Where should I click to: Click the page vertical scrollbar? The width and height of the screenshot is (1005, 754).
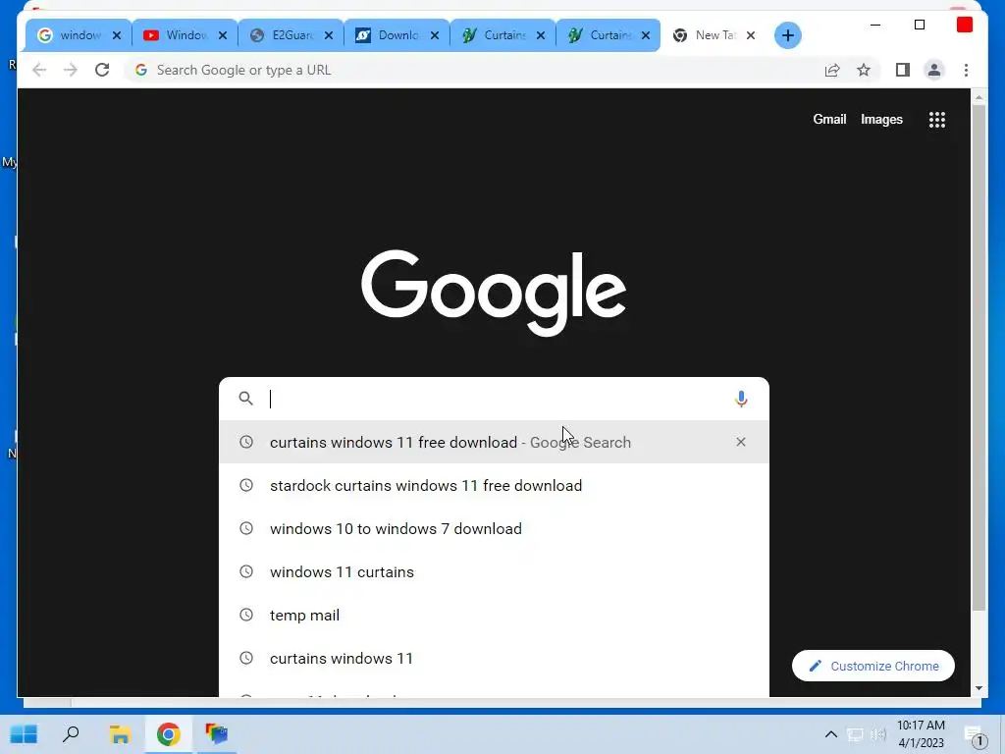979,359
